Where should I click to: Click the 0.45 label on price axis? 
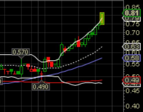[x=133, y=91]
